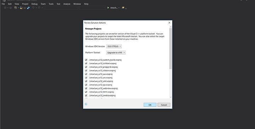Open the Platform Toolset dropdown
The image size is (255, 129).
point(116,53)
